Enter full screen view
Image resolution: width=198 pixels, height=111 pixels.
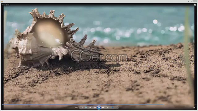[x=194, y=108]
